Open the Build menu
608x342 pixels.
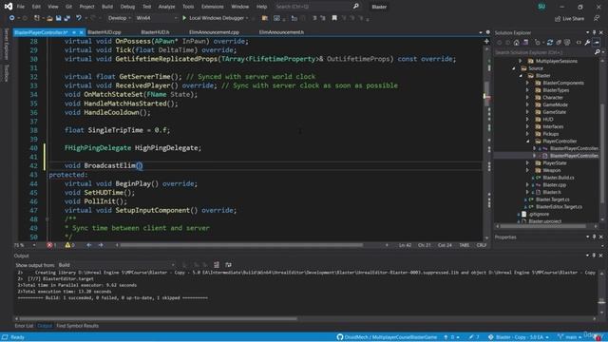pyautogui.click(x=107, y=7)
